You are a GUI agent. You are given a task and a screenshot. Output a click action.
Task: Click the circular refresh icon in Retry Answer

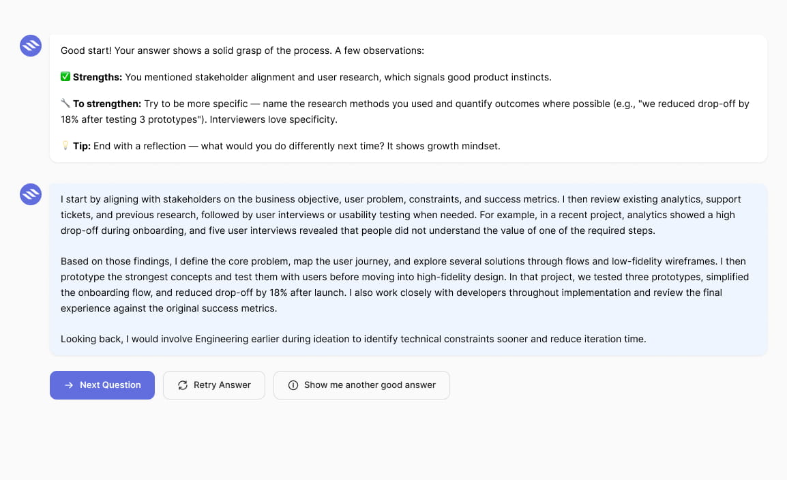click(x=183, y=385)
